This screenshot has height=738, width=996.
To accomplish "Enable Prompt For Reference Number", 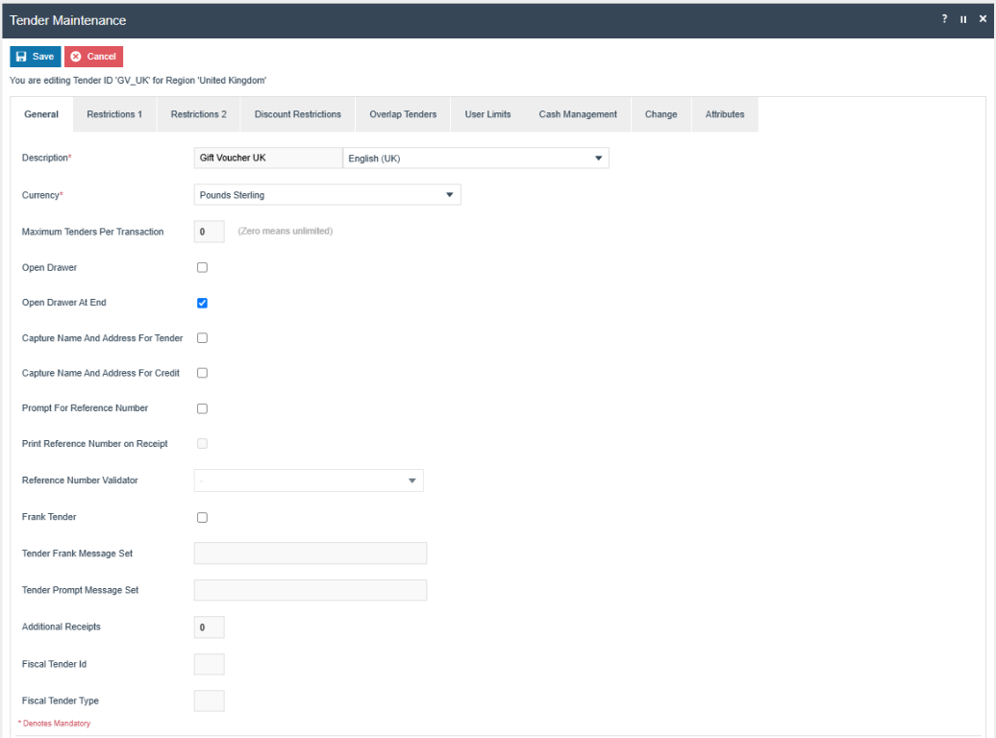I will [202, 408].
